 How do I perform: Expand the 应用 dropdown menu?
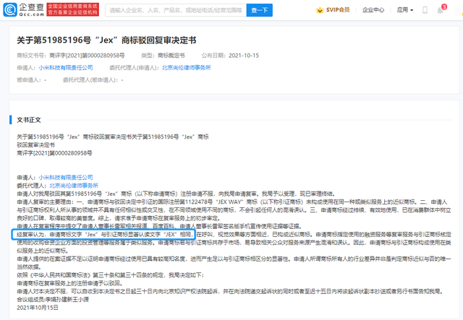click(x=404, y=10)
